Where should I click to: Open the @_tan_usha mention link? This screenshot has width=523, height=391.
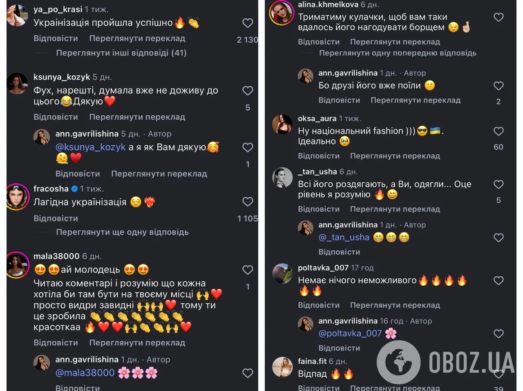(344, 238)
